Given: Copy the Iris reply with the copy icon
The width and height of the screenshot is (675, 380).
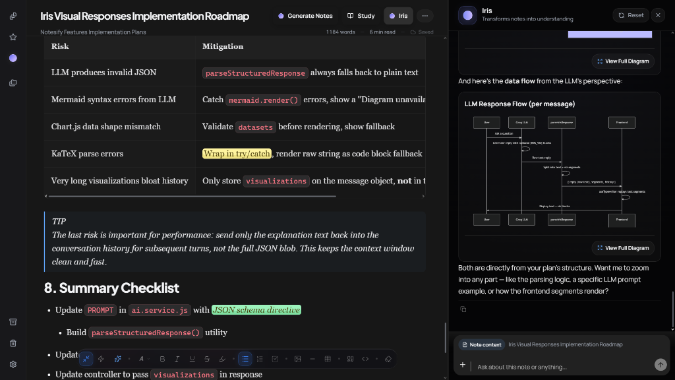Looking at the screenshot, I should [x=463, y=309].
